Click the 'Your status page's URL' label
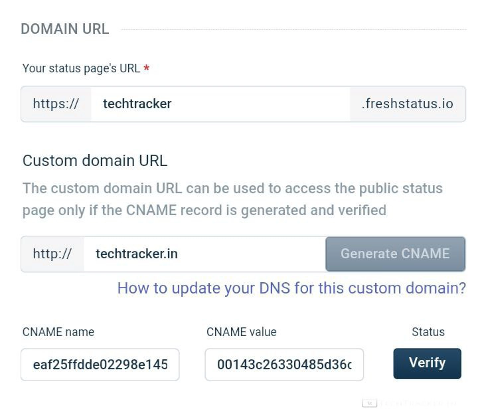 point(81,68)
